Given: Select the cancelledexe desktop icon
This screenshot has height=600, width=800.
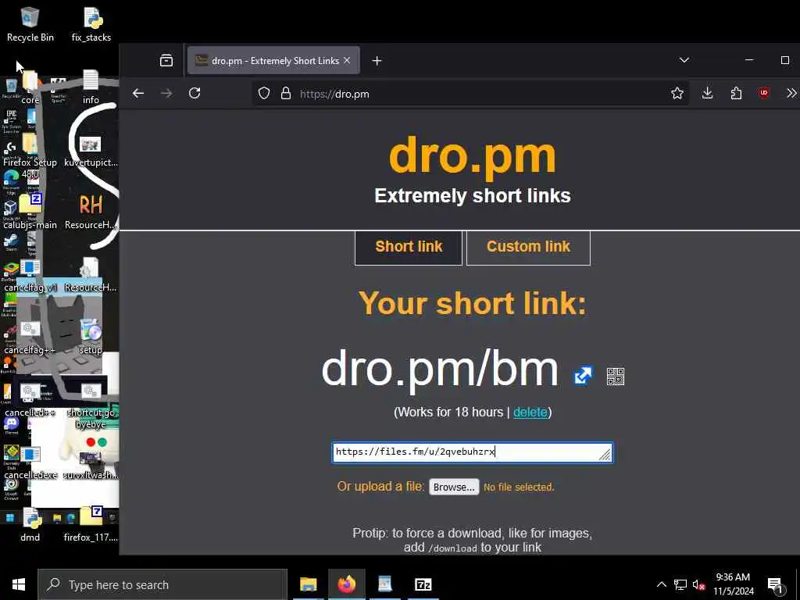Looking at the screenshot, I should click(x=30, y=462).
